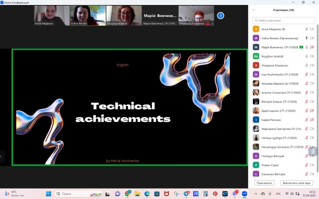
Task: Show next video thumbnails with arrow
Action: [x=220, y=15]
